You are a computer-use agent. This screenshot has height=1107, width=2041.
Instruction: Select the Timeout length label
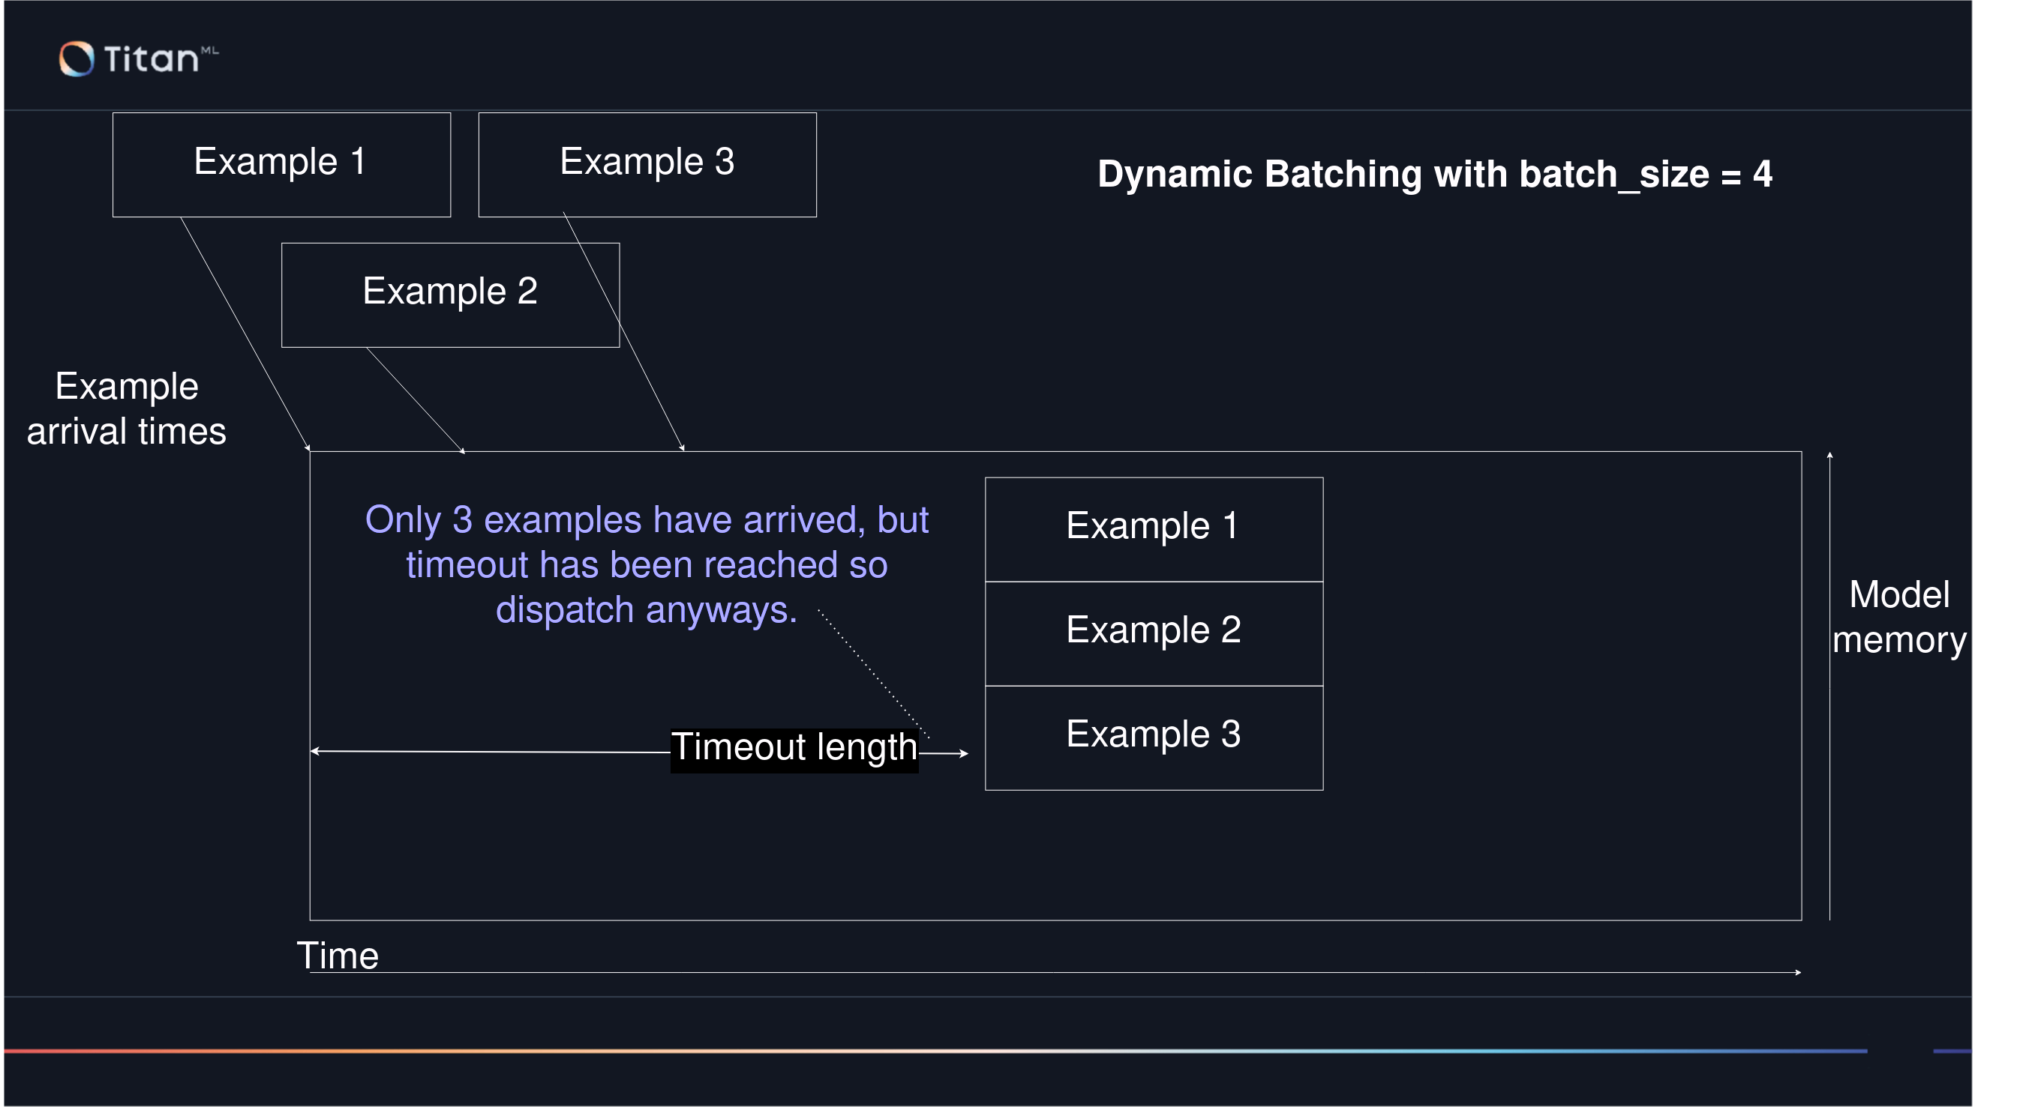tap(794, 748)
